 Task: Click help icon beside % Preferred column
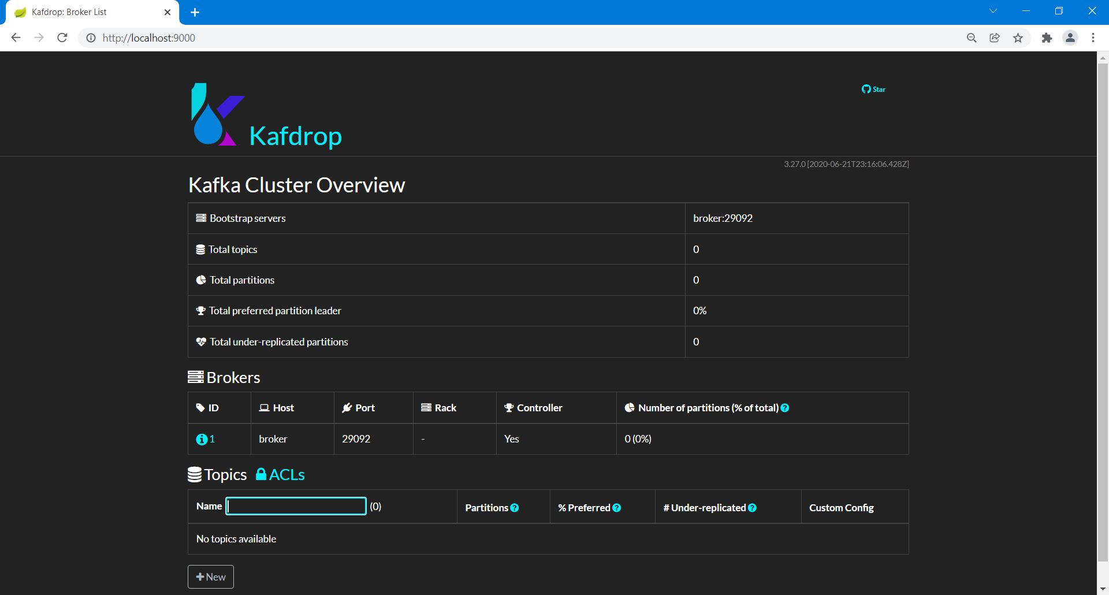tap(617, 508)
